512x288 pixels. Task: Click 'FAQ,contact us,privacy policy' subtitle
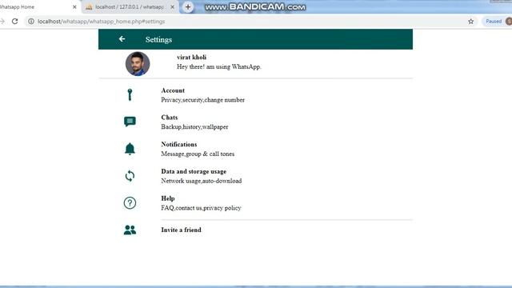click(201, 208)
